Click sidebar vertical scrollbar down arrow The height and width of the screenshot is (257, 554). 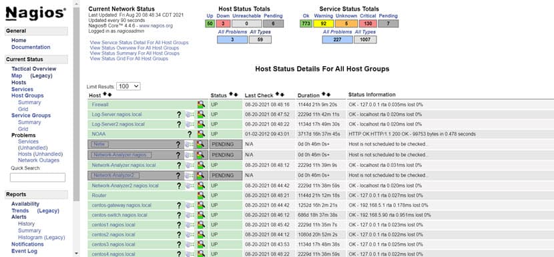76,254
